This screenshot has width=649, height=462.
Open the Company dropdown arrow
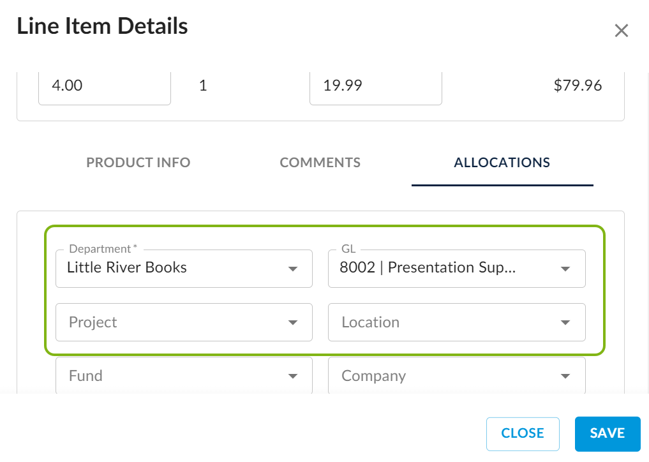pos(565,376)
